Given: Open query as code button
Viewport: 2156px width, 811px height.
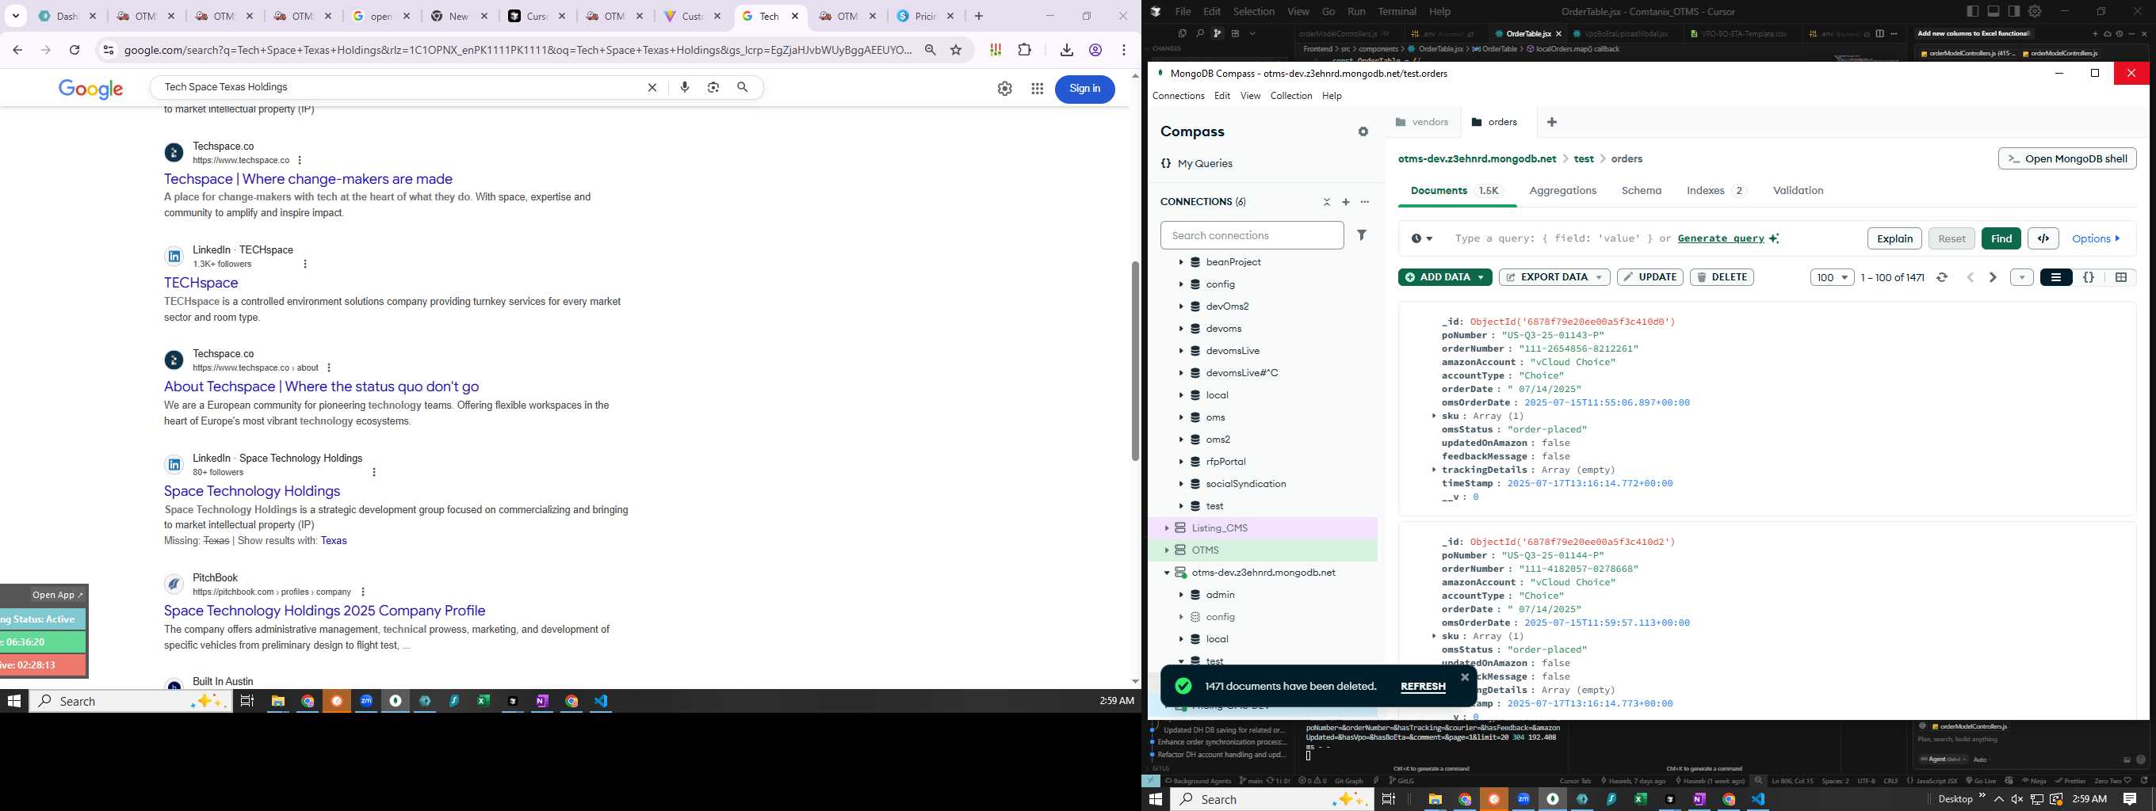Looking at the screenshot, I should coord(2043,238).
